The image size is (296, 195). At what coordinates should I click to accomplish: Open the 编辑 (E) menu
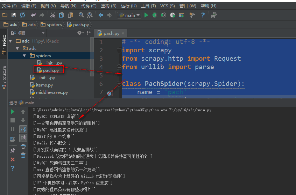point(29,6)
